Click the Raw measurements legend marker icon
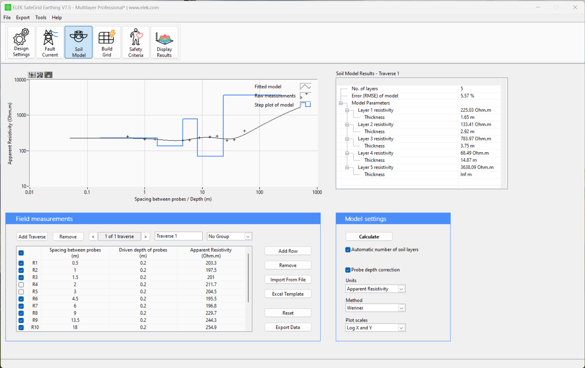585x368 pixels. tap(306, 96)
